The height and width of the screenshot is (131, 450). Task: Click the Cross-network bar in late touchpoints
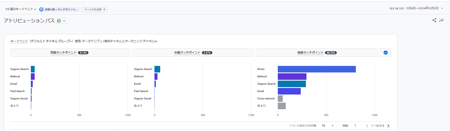click(280, 99)
